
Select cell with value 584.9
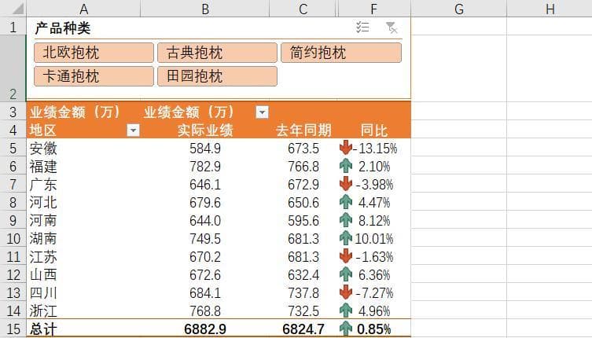[x=205, y=148]
